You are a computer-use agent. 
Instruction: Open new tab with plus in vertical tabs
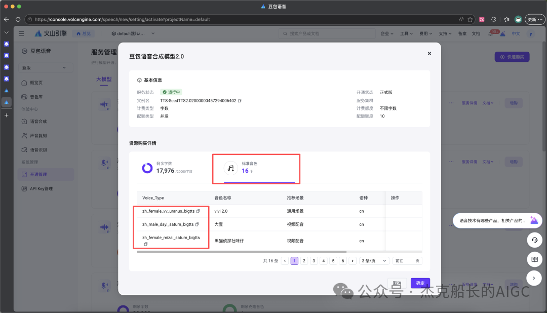6,115
